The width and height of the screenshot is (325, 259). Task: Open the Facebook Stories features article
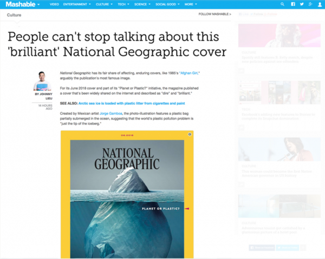(278, 116)
